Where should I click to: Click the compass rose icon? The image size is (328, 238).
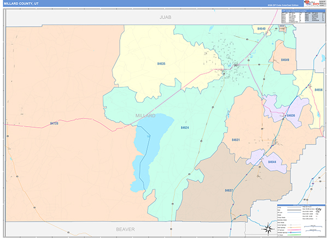coord(268,229)
